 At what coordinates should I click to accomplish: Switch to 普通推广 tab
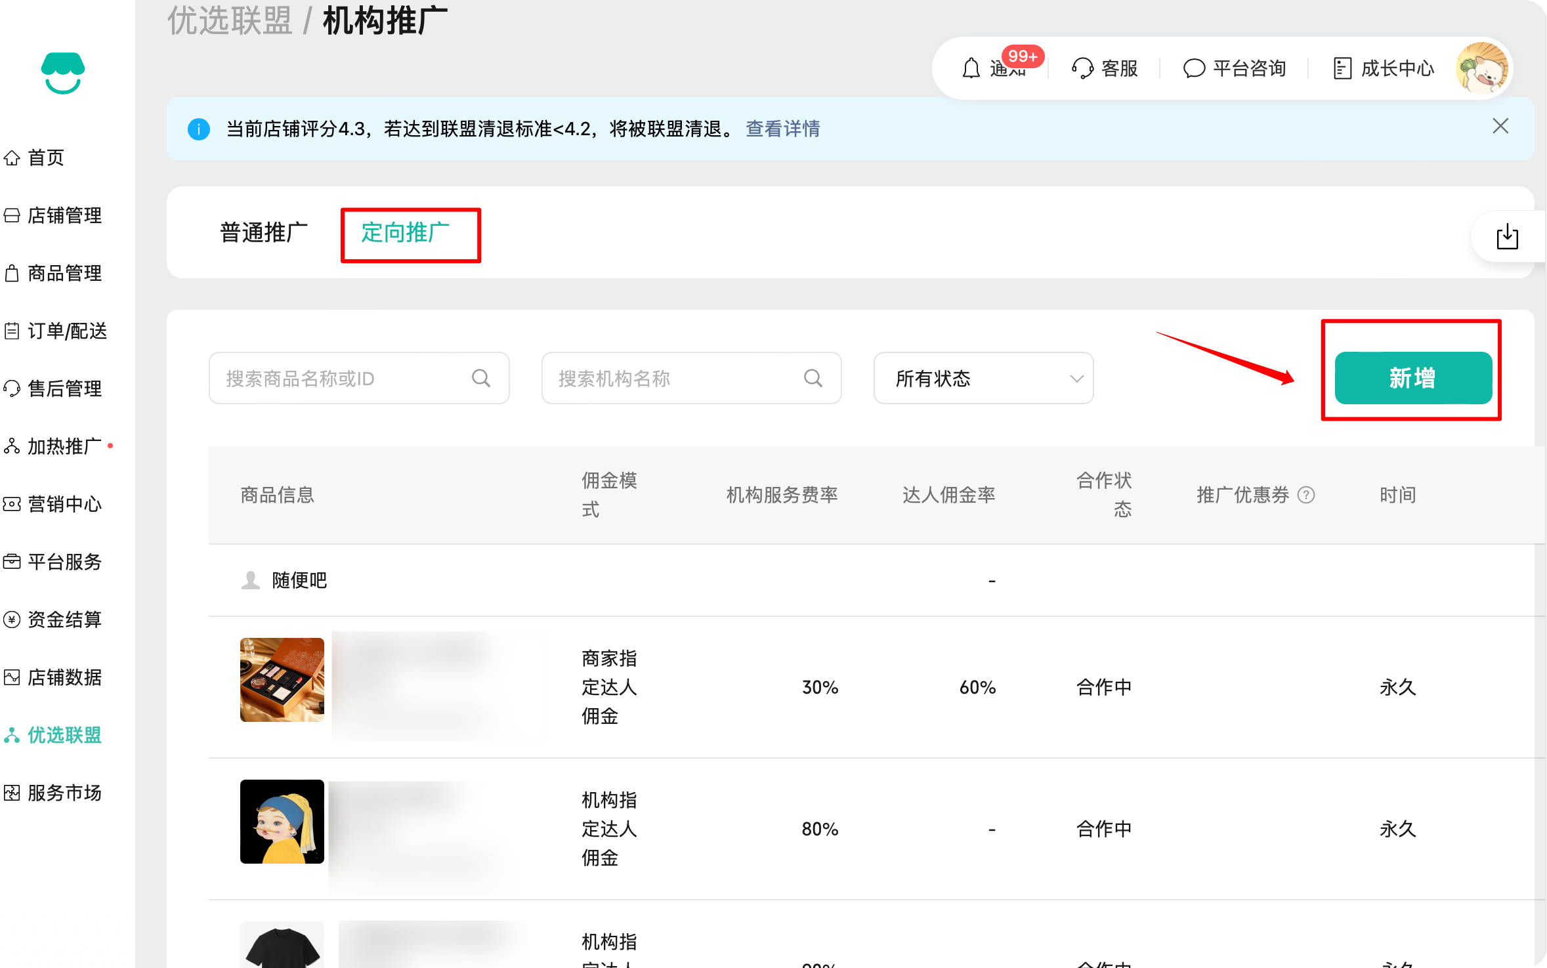[263, 232]
